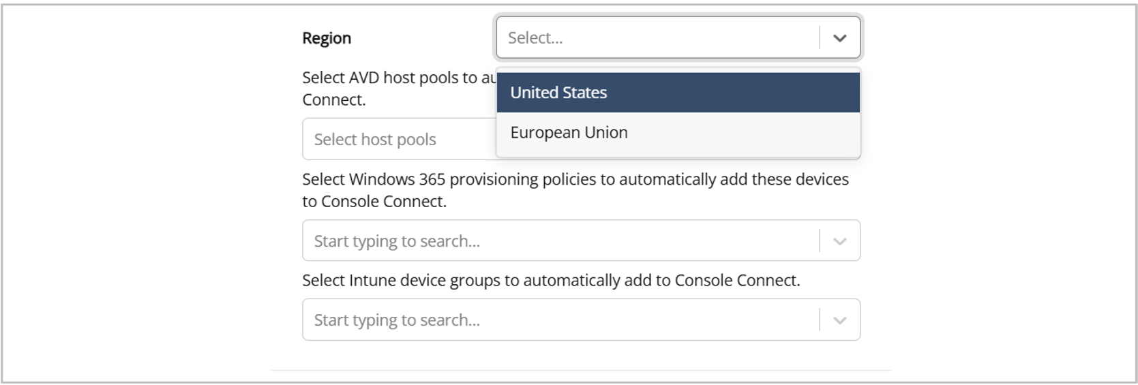Click 'Start typing to search...' under Intune description
The image size is (1138, 385).
(397, 320)
